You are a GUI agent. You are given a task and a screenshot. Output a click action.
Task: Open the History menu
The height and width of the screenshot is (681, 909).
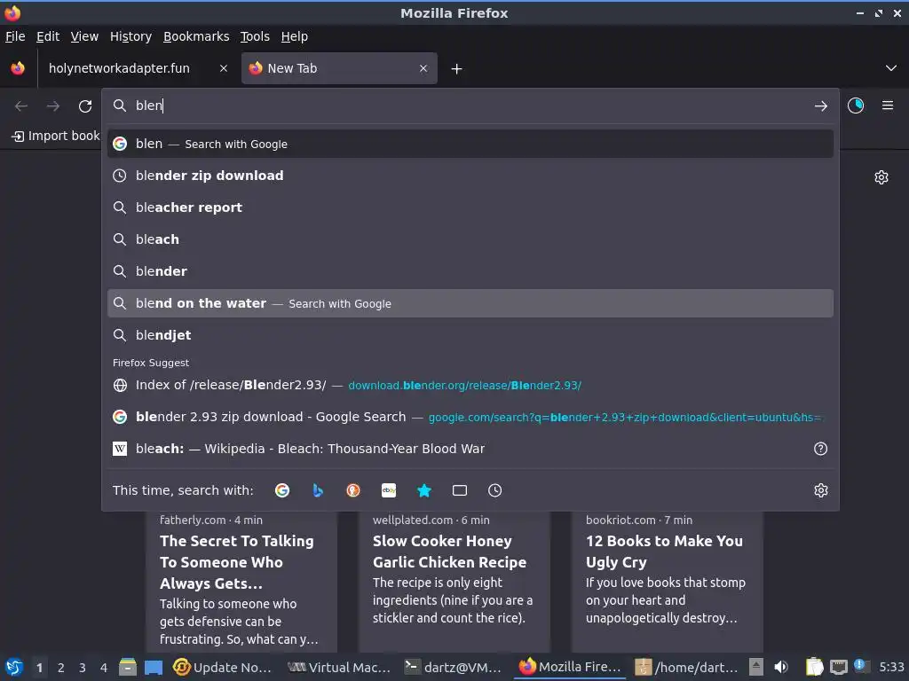pos(130,36)
